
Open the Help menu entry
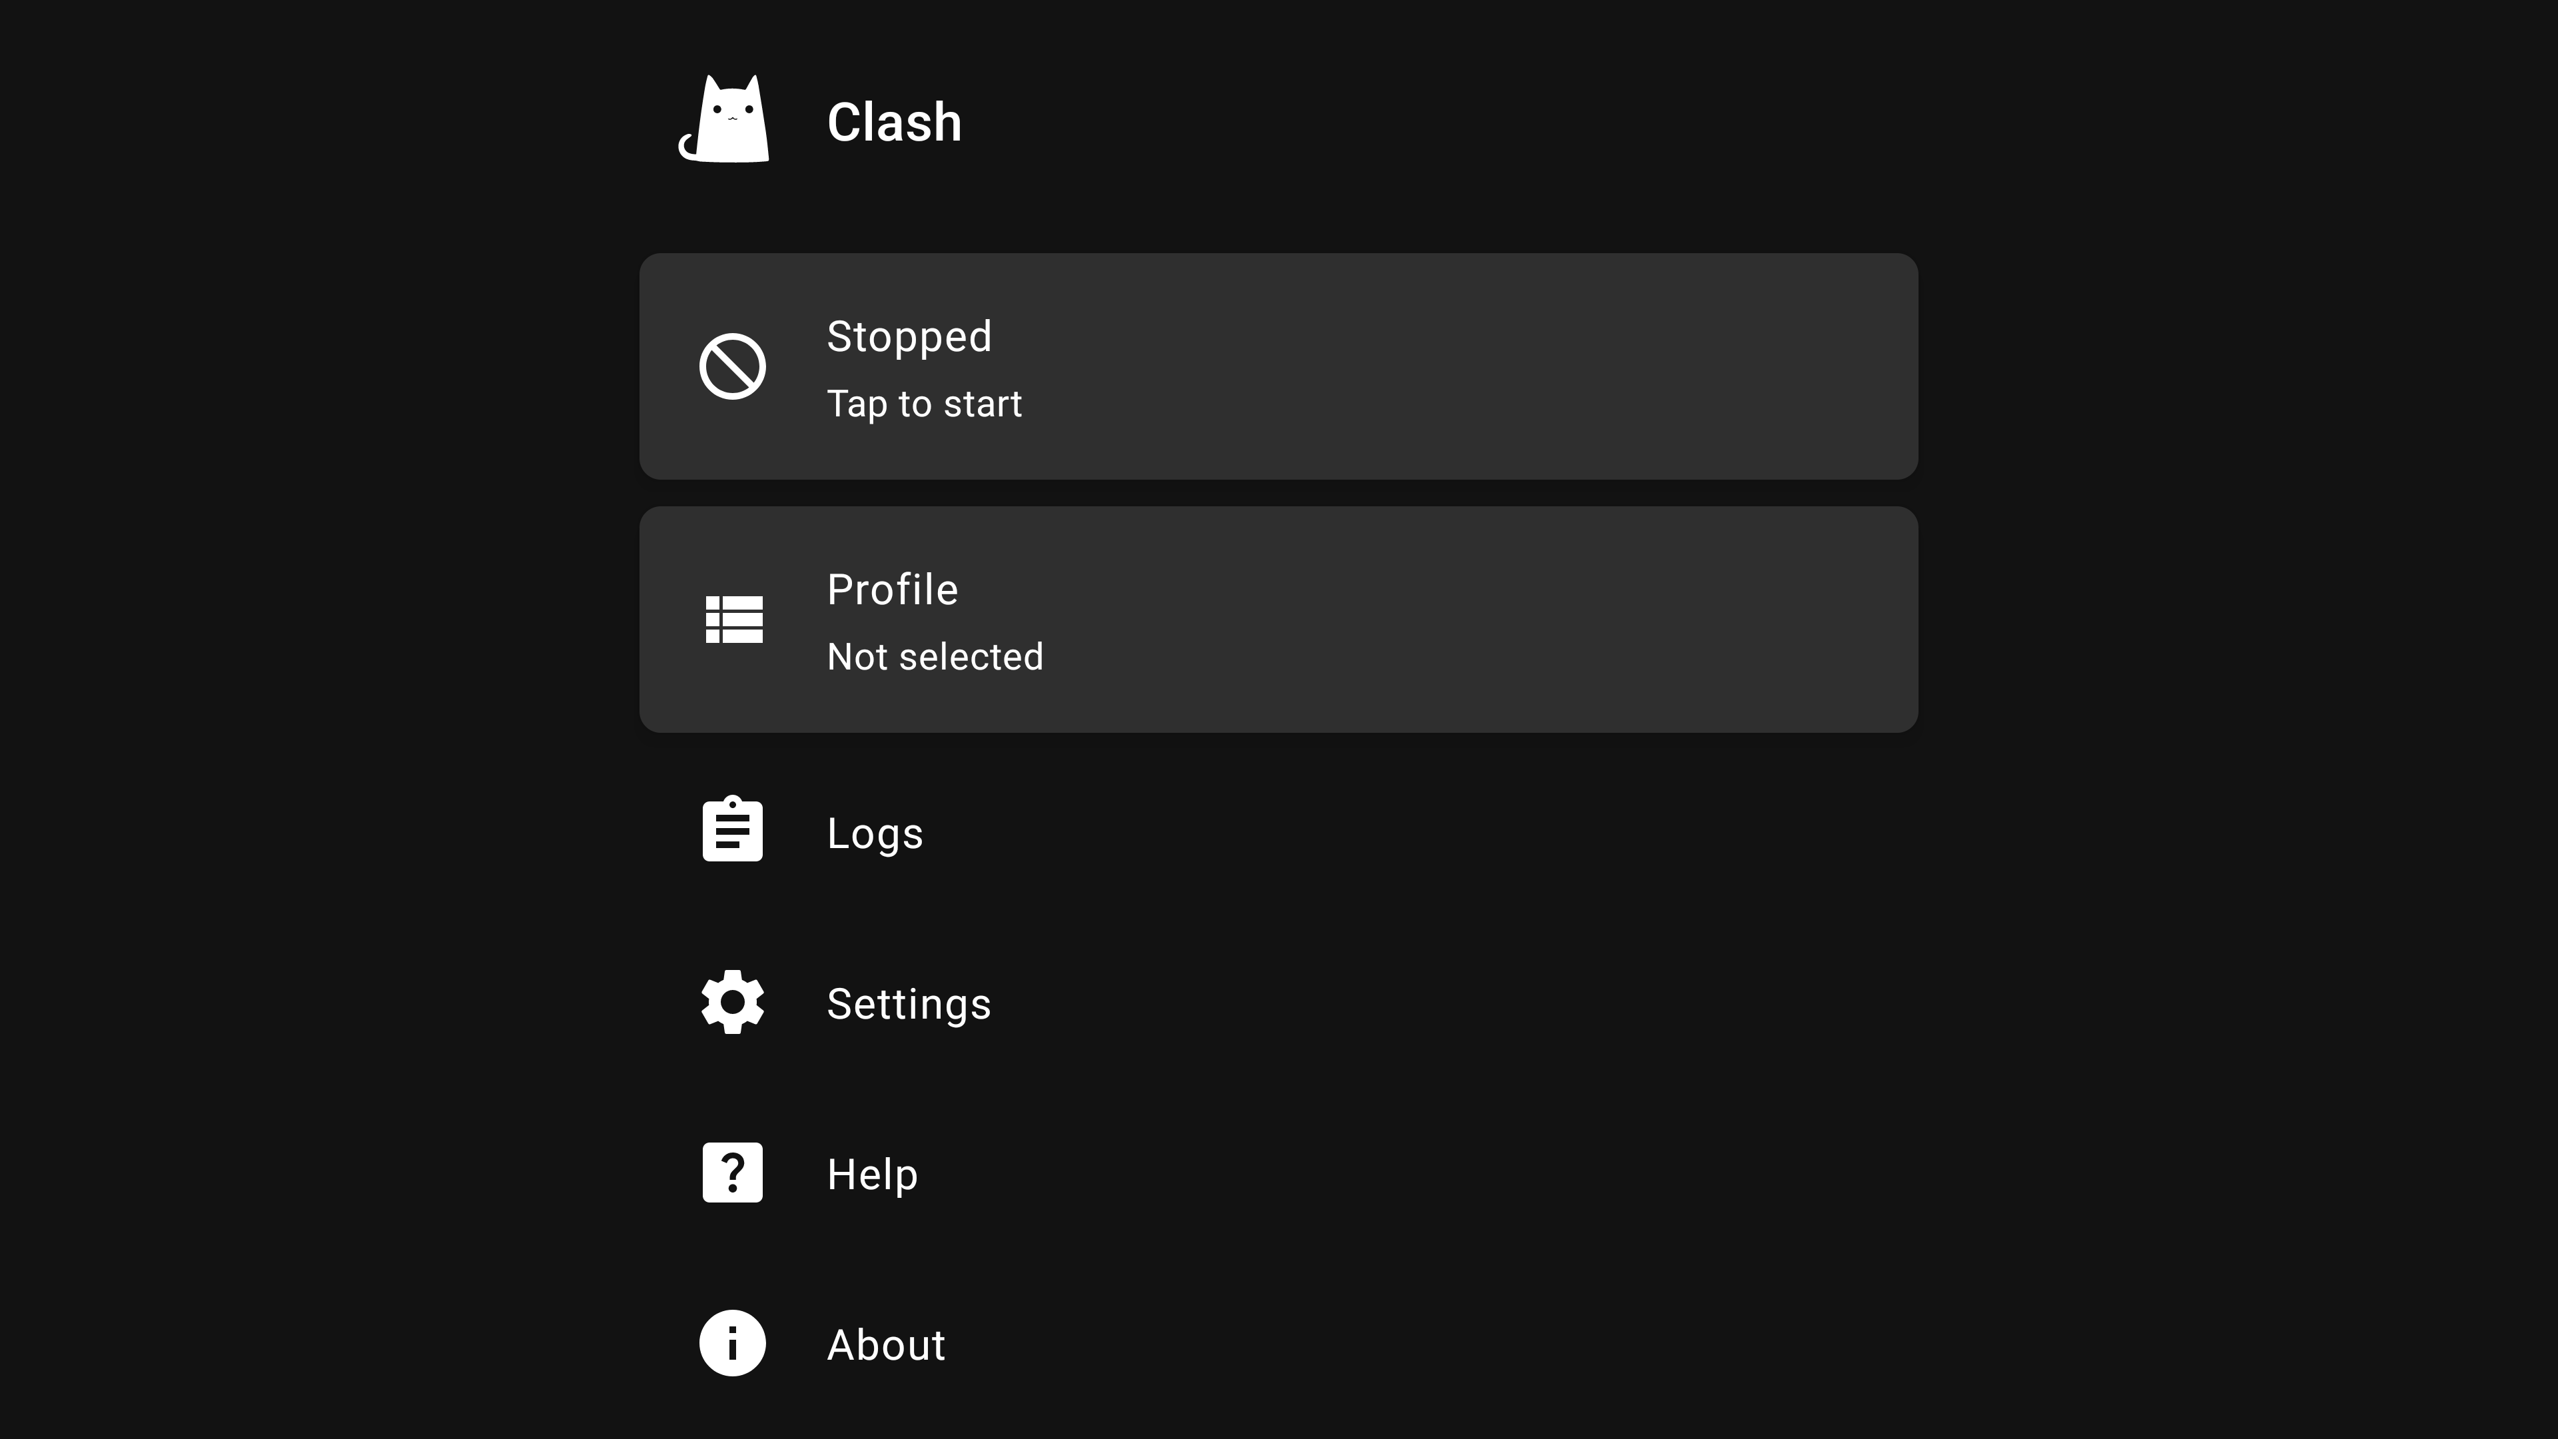tap(872, 1175)
